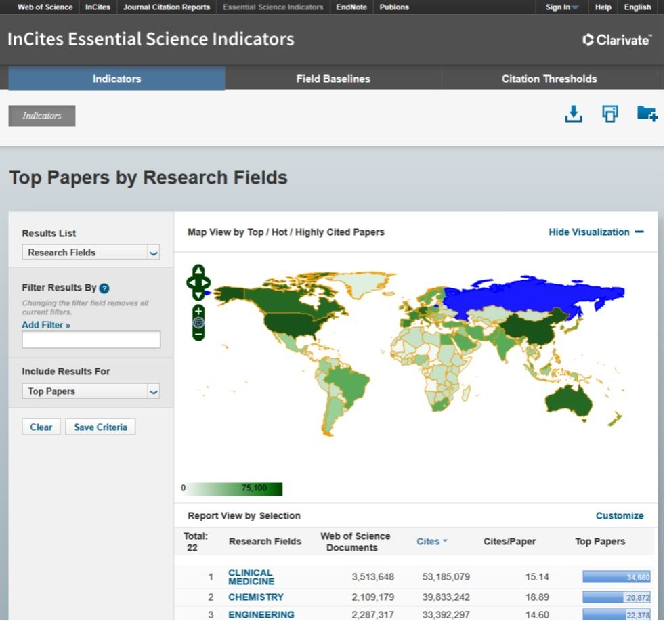The height and width of the screenshot is (621, 665).
Task: Click the CLINICAL MEDICINE top papers bar
Action: (x=616, y=577)
